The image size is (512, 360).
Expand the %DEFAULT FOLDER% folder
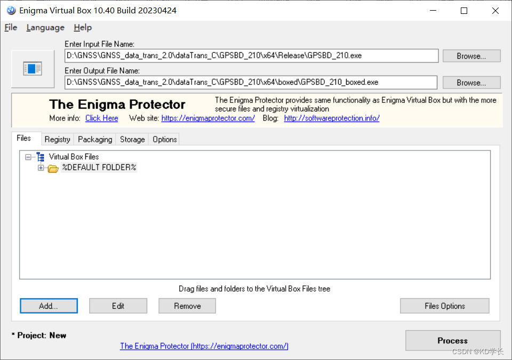click(x=41, y=167)
